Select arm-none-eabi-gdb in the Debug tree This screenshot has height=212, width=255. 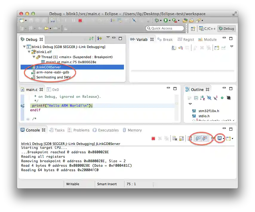point(53,72)
